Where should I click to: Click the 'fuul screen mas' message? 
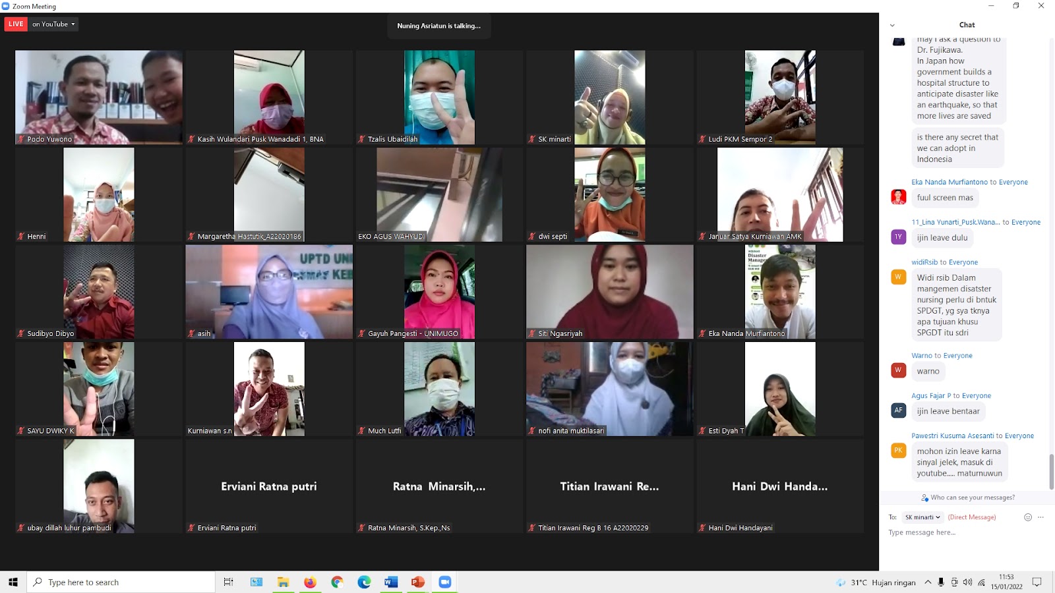tap(945, 198)
